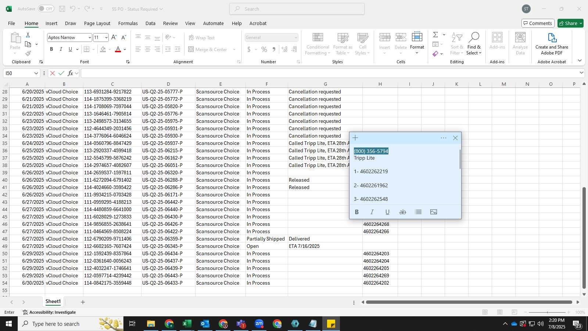Click the red font color swatch

118,49
